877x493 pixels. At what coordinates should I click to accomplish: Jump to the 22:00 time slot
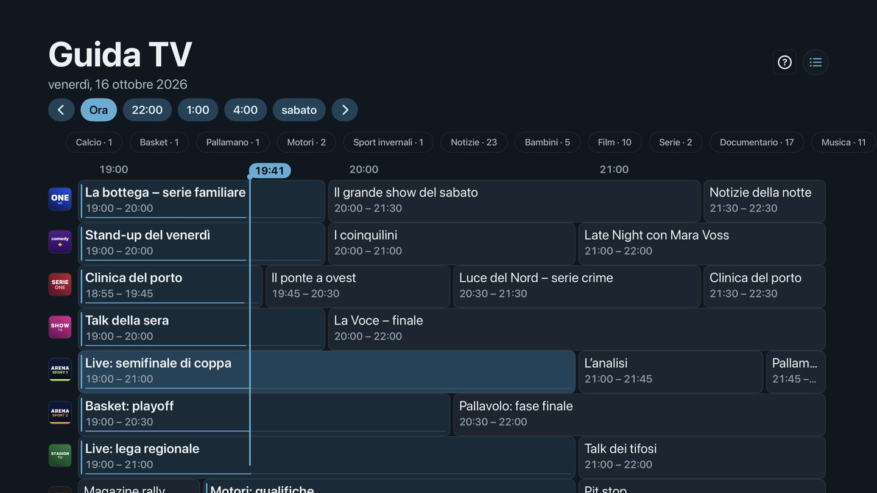[x=147, y=110]
